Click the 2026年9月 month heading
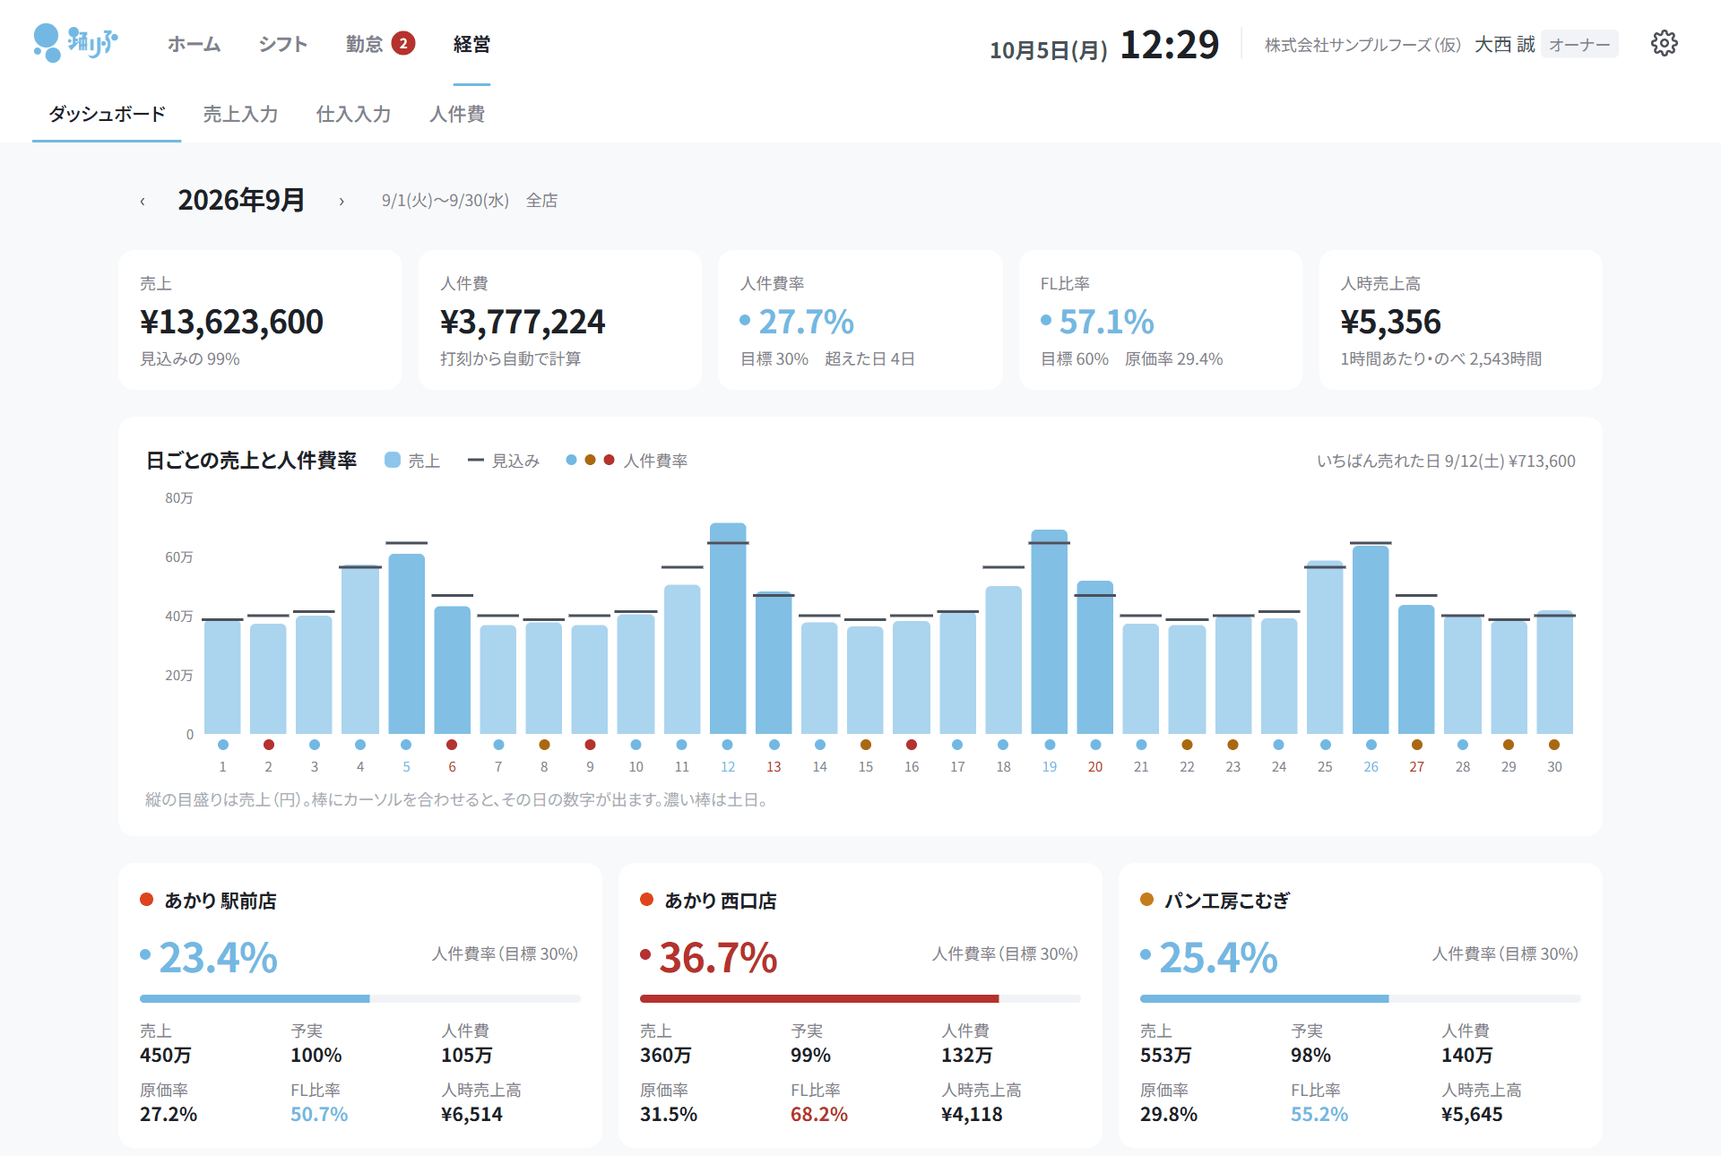 pos(241,200)
